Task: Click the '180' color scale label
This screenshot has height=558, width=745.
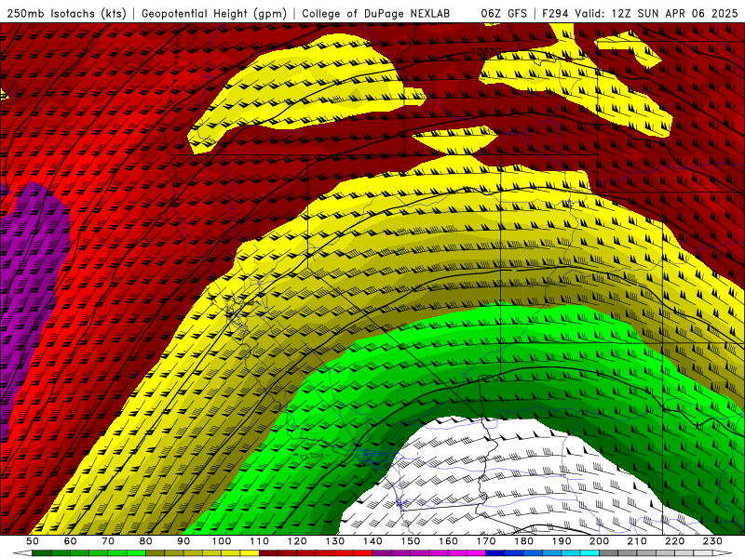Action: [524, 541]
